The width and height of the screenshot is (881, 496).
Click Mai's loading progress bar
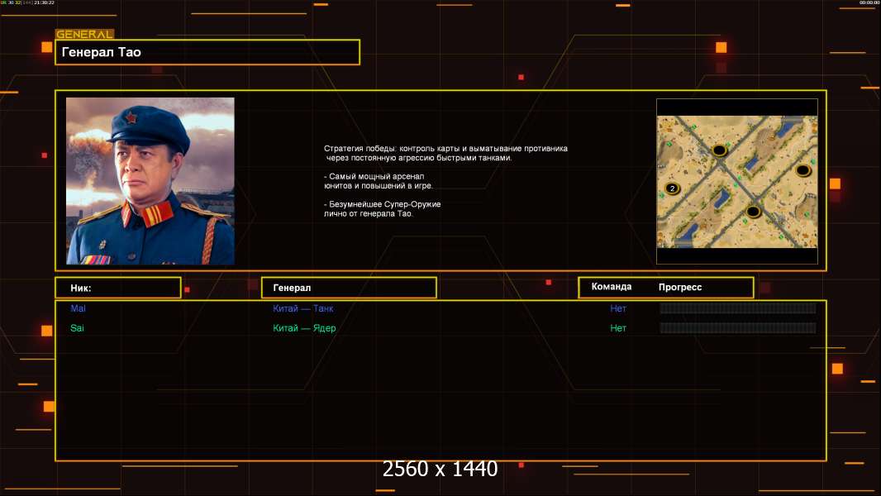click(738, 308)
